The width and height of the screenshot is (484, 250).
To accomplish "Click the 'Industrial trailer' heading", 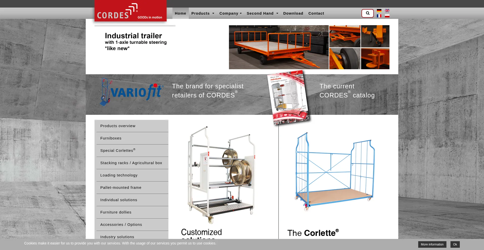I will (x=133, y=36).
